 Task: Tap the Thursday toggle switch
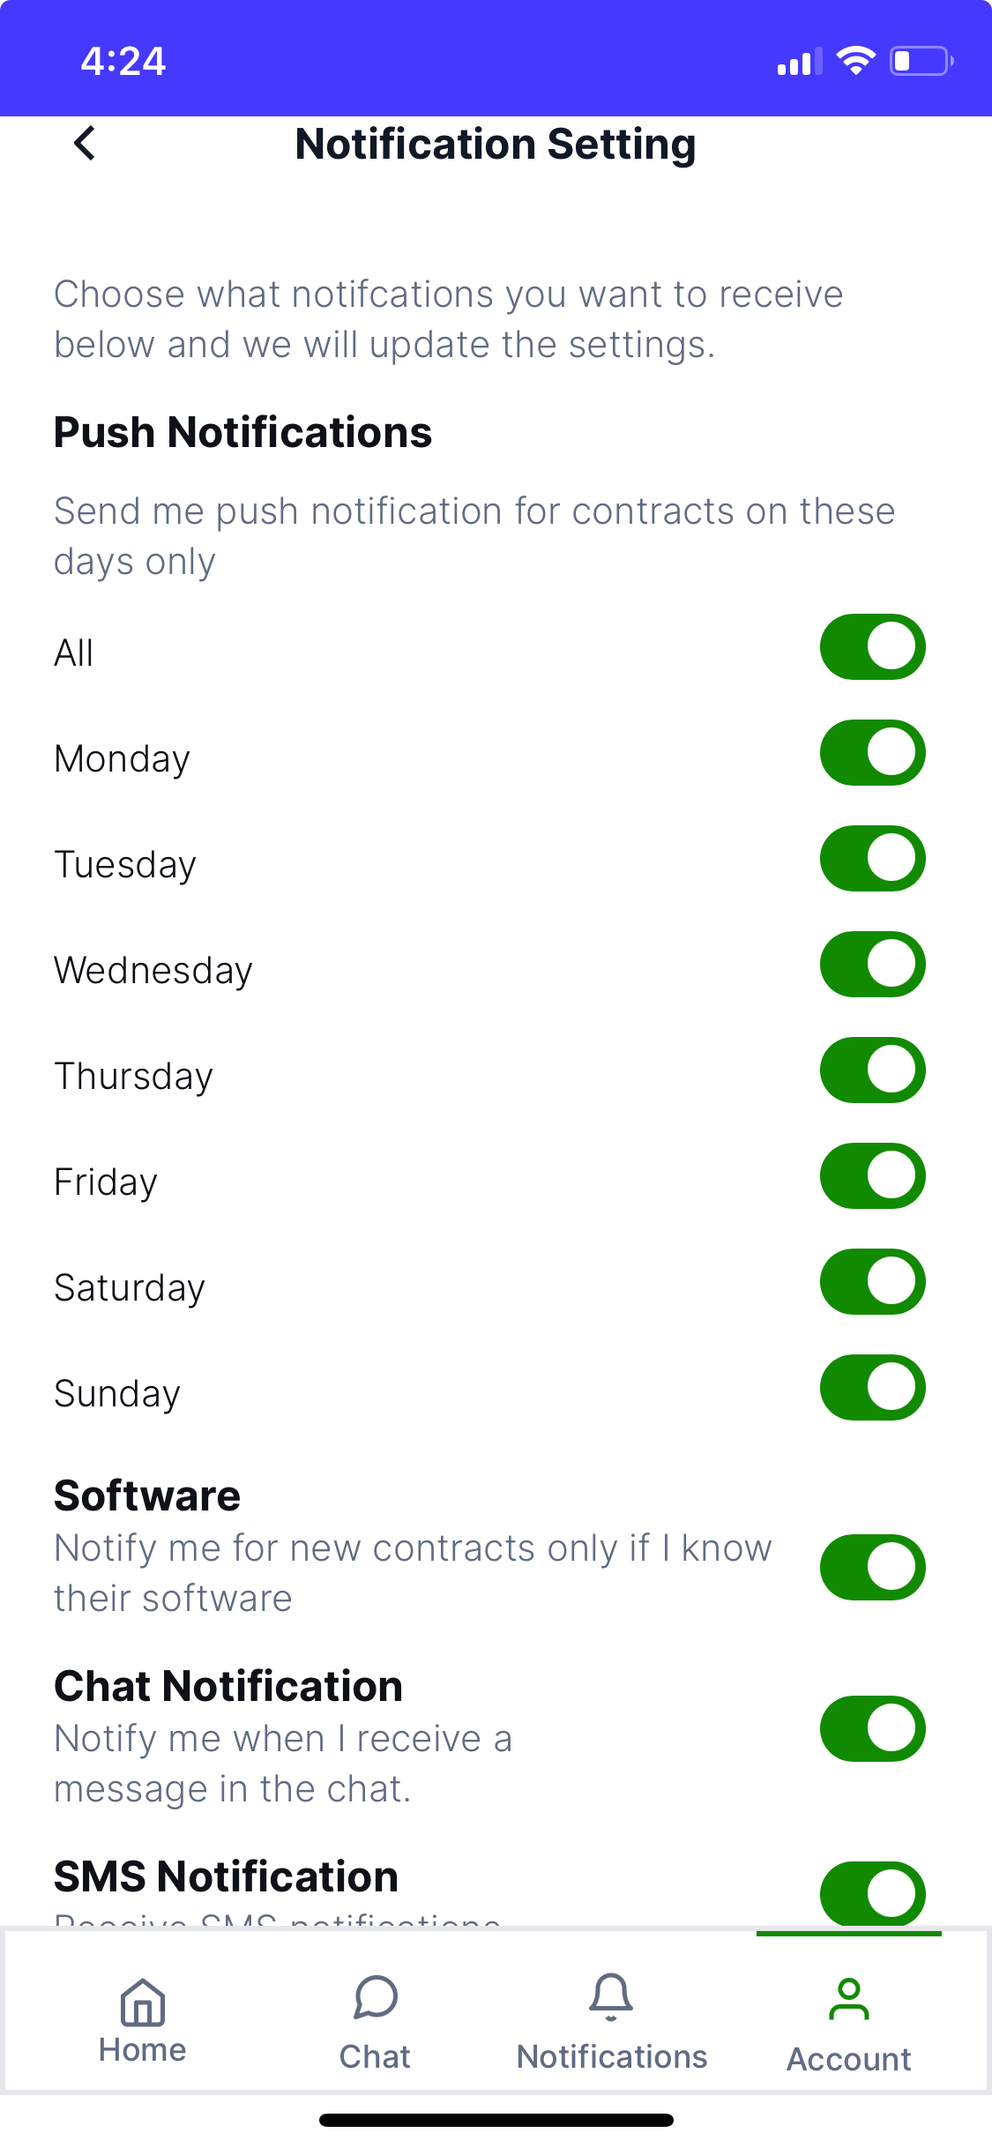[872, 1070]
